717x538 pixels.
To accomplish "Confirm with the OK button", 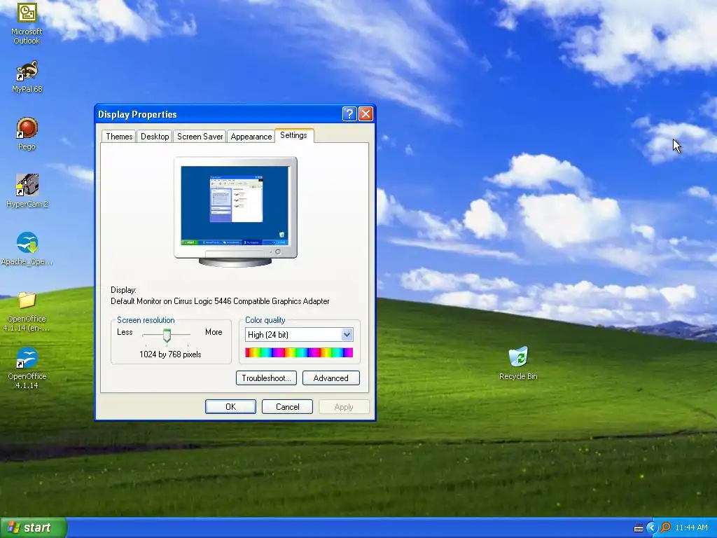I will pos(230,407).
